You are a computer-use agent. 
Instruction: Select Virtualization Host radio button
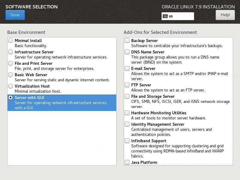[11, 86]
